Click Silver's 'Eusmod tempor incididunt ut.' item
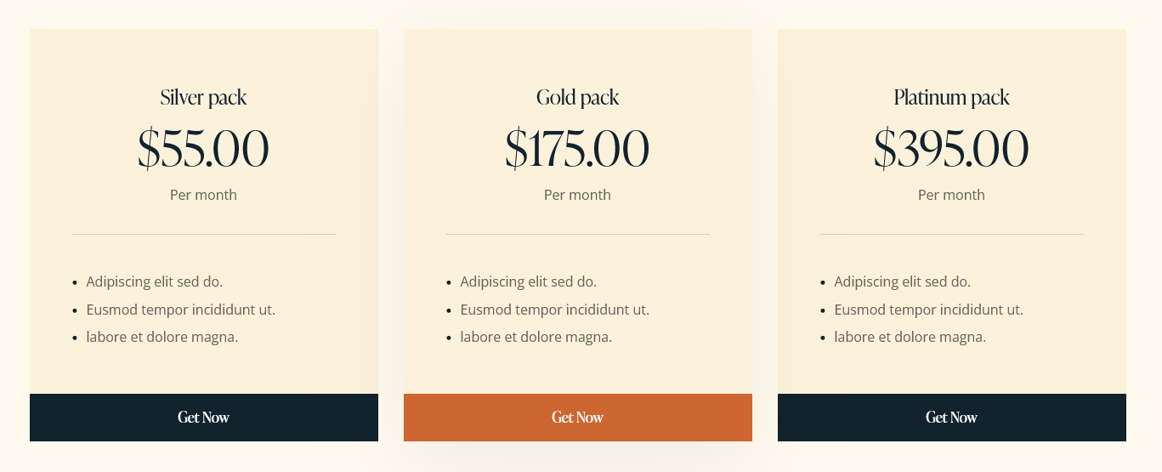Image resolution: width=1162 pixels, height=472 pixels. (x=181, y=310)
